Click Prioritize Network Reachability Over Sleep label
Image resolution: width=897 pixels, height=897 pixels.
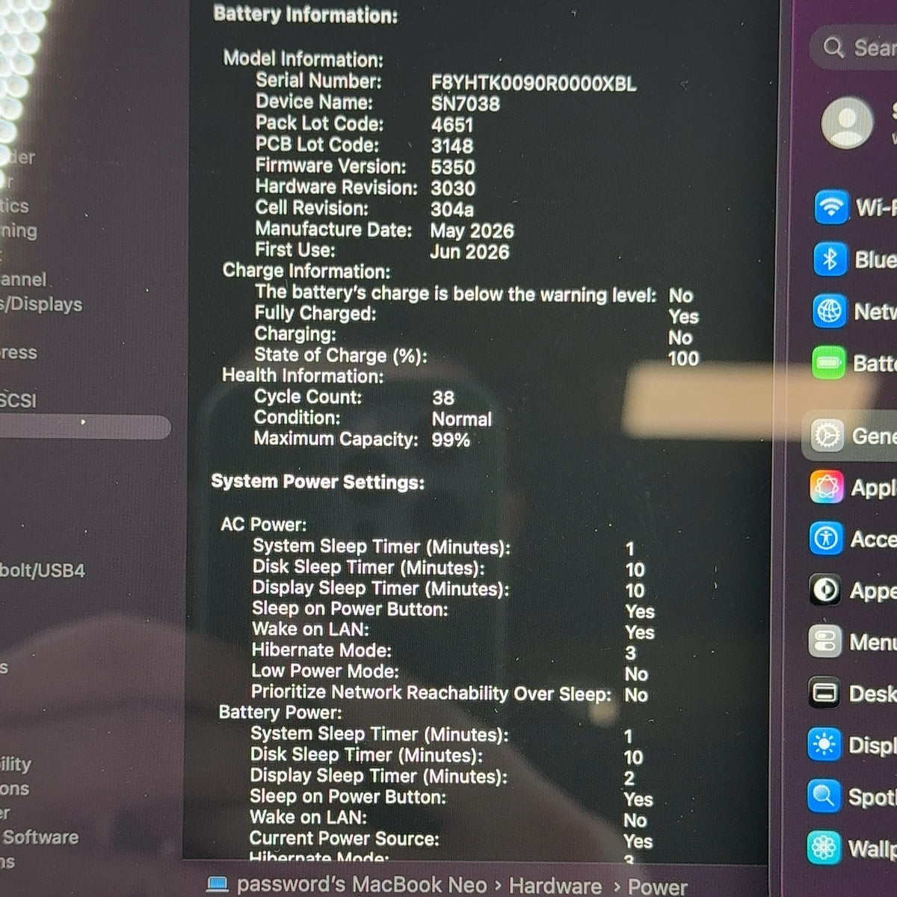431,693
